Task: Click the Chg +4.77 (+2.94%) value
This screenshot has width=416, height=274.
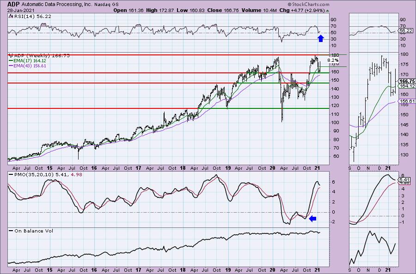Action: [x=302, y=10]
